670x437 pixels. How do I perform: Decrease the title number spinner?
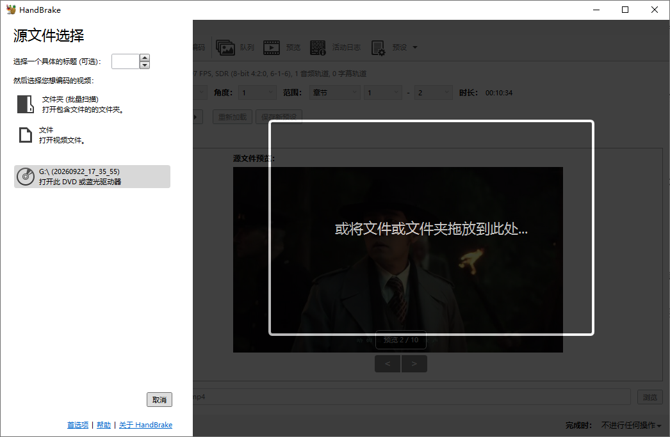(145, 65)
